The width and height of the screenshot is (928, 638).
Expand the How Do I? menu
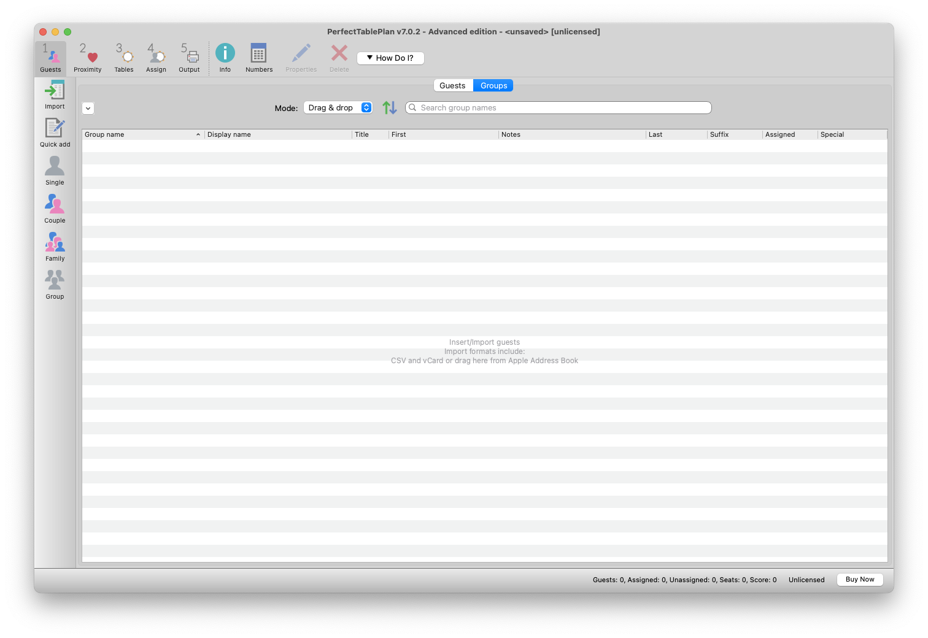[x=390, y=58]
